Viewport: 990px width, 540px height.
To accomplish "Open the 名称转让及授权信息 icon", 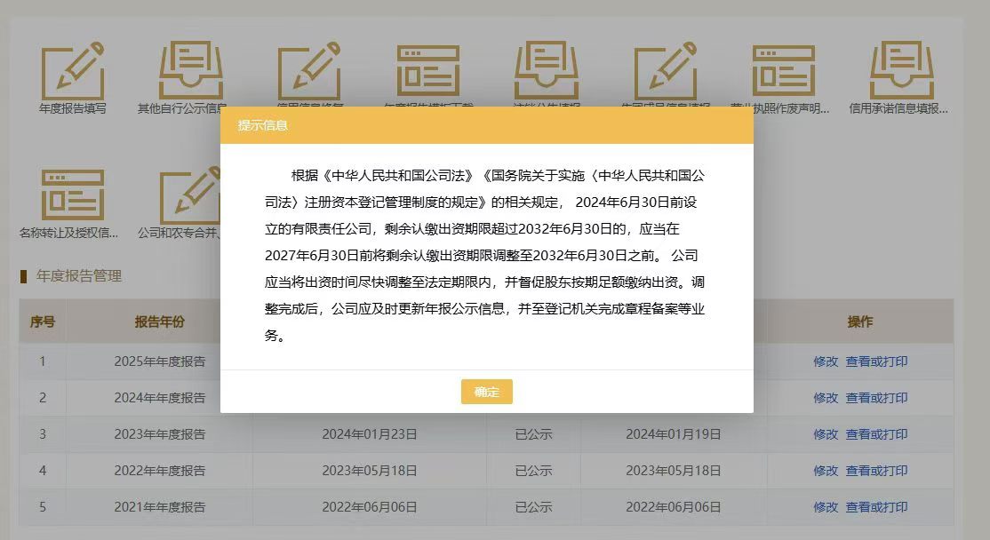I will tap(73, 195).
